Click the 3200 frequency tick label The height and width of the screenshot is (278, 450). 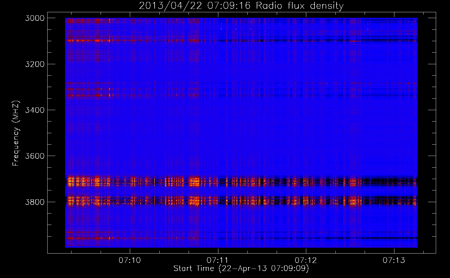click(35, 64)
